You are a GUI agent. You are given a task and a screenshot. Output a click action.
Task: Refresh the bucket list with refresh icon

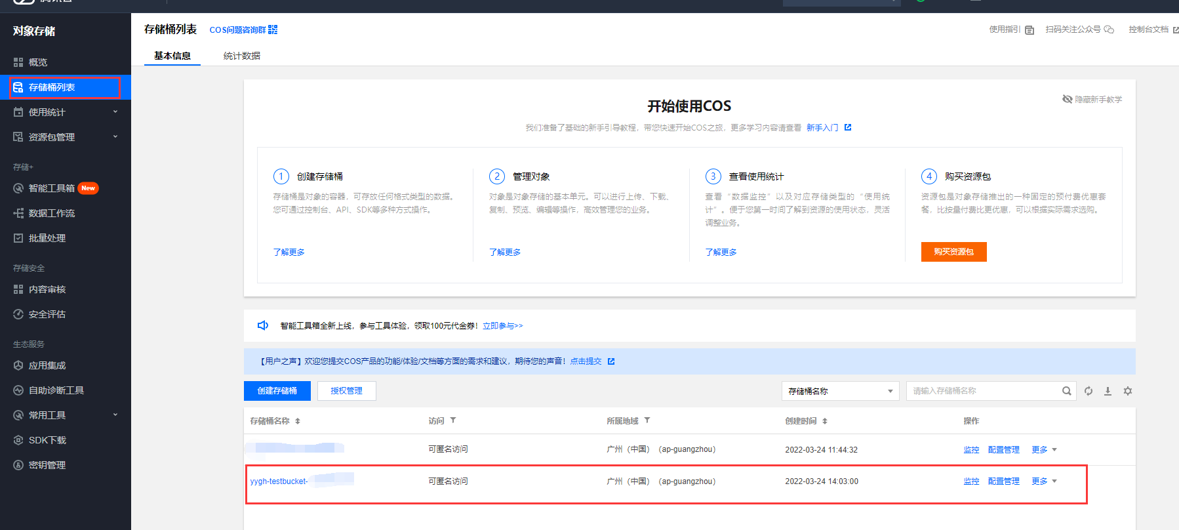click(1089, 391)
